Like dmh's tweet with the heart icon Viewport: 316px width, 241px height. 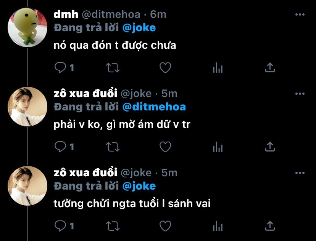coord(165,68)
